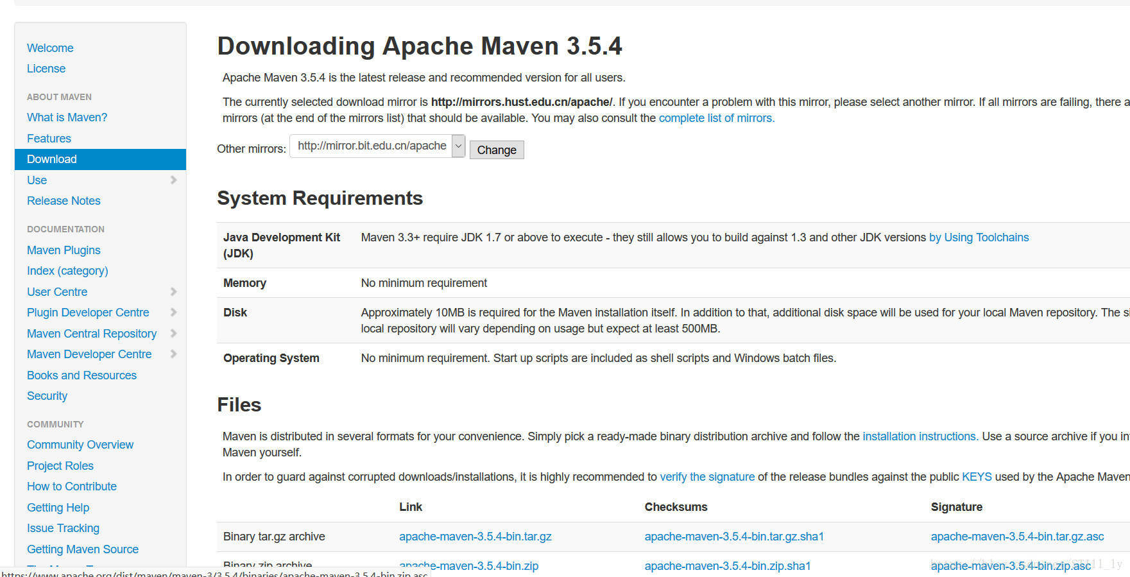Open the Using Toolchains link
1130x577 pixels.
click(x=979, y=237)
